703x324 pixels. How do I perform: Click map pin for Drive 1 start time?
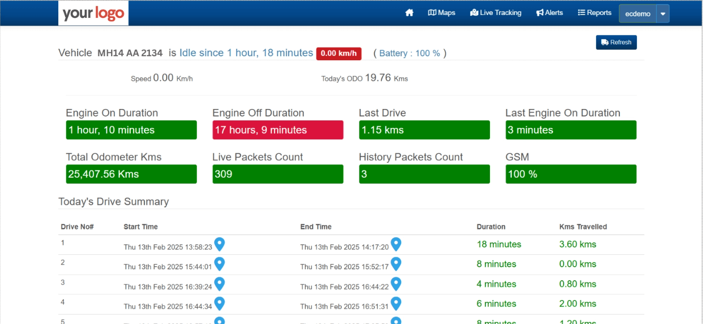tap(219, 244)
